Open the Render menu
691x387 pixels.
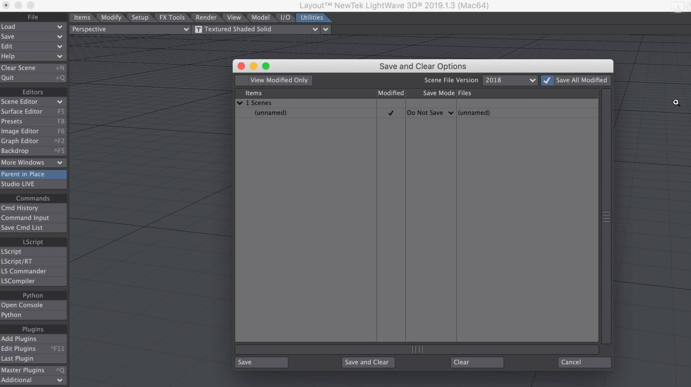click(206, 18)
